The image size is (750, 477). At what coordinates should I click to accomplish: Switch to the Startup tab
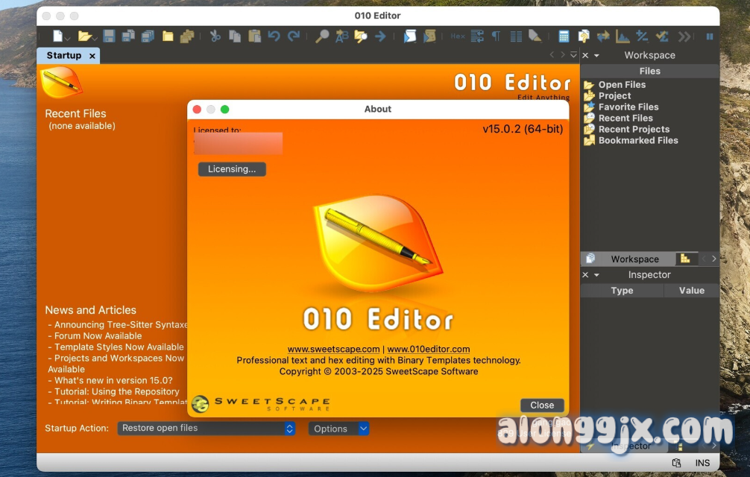click(63, 55)
